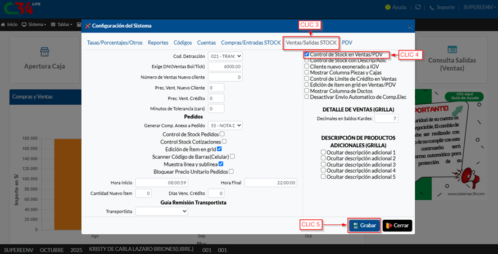Click the Soporte phone icon
Image resolution: width=498 pixels, height=254 pixels.
[432, 8]
